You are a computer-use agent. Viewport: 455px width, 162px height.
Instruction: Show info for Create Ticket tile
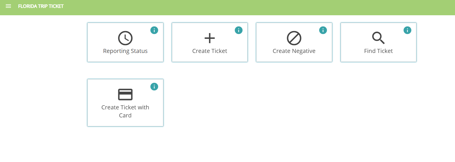[239, 30]
